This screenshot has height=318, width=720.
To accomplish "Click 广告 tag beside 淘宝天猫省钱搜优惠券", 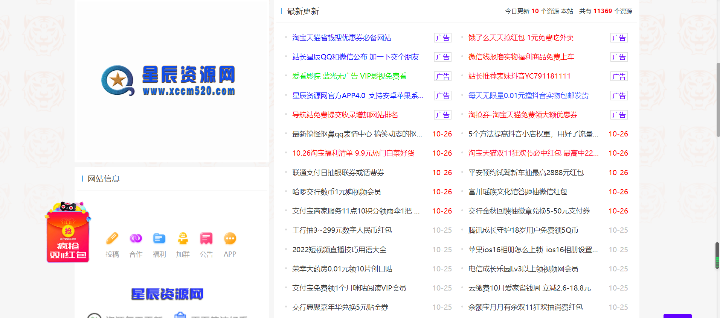I will pyautogui.click(x=443, y=38).
